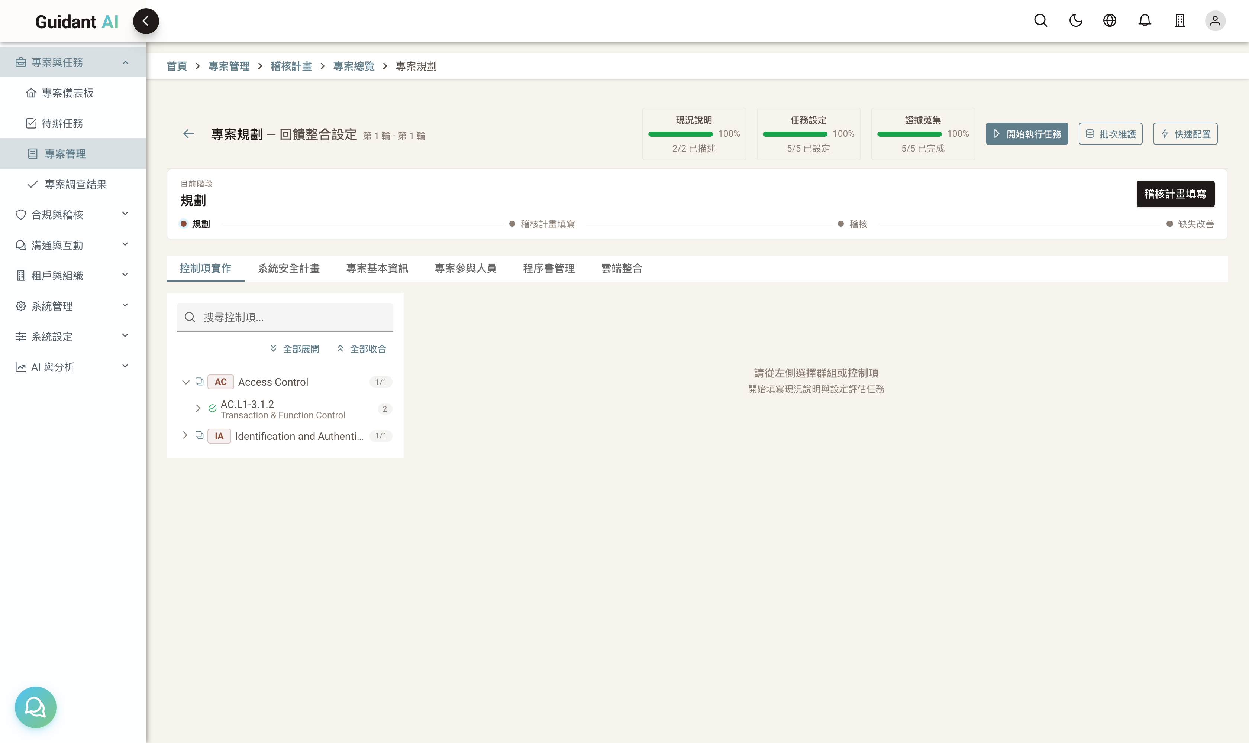The image size is (1249, 743).
Task: Click the 快速配置 button
Action: pyautogui.click(x=1185, y=134)
